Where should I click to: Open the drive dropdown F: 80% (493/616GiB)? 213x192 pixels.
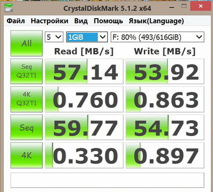click(158, 37)
